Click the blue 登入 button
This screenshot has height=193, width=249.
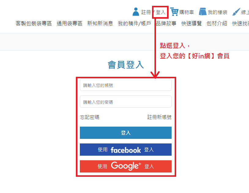(x=126, y=133)
